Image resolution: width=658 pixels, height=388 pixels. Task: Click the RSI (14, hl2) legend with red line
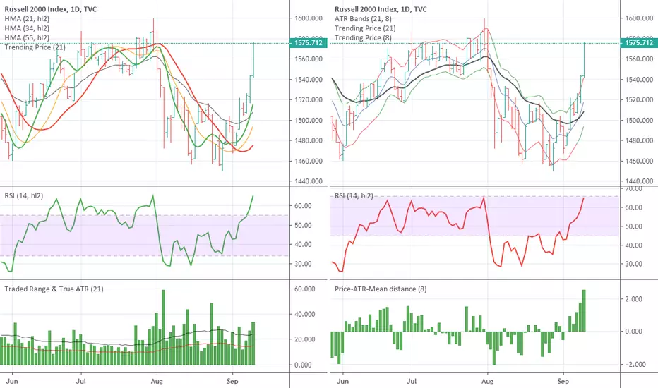[x=354, y=195]
